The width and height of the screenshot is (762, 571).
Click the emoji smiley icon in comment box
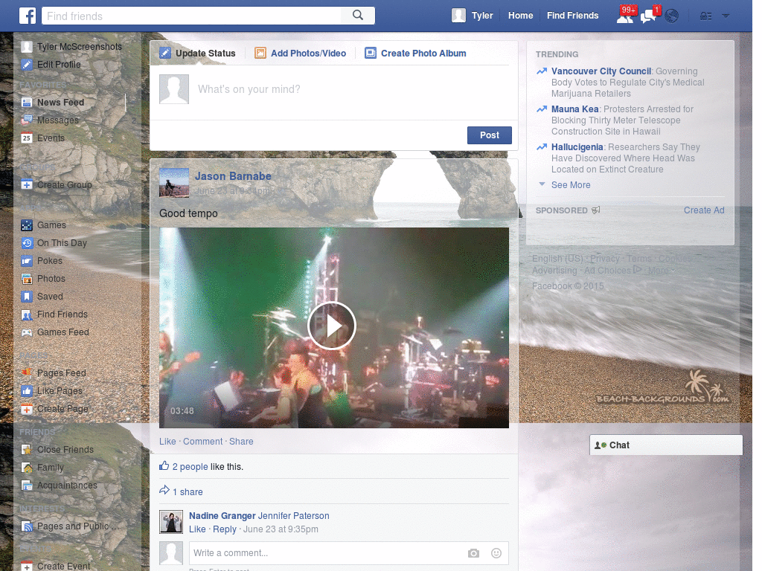(496, 553)
